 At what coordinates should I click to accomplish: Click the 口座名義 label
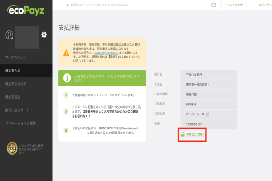[x=160, y=114]
